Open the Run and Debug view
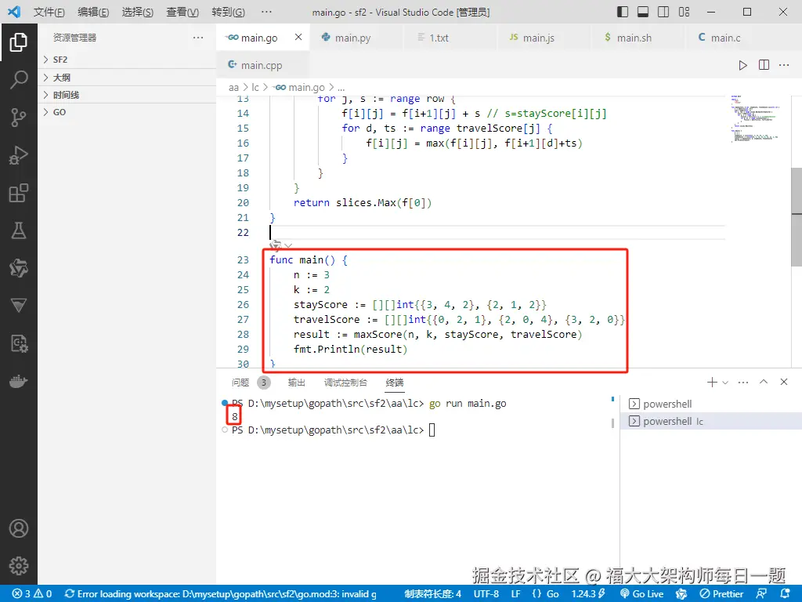 click(19, 155)
